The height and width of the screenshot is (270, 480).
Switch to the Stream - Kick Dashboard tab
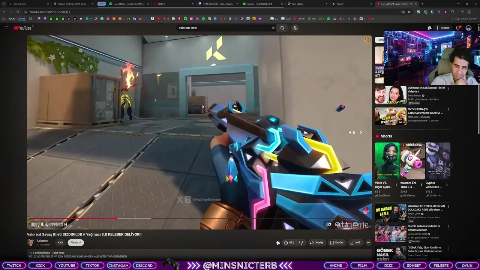tap(262, 4)
